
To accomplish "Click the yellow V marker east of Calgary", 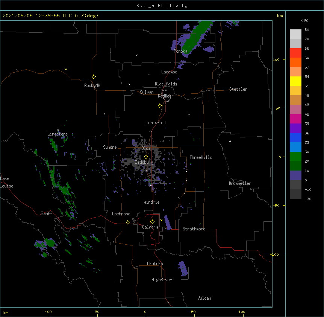I will (x=161, y=220).
